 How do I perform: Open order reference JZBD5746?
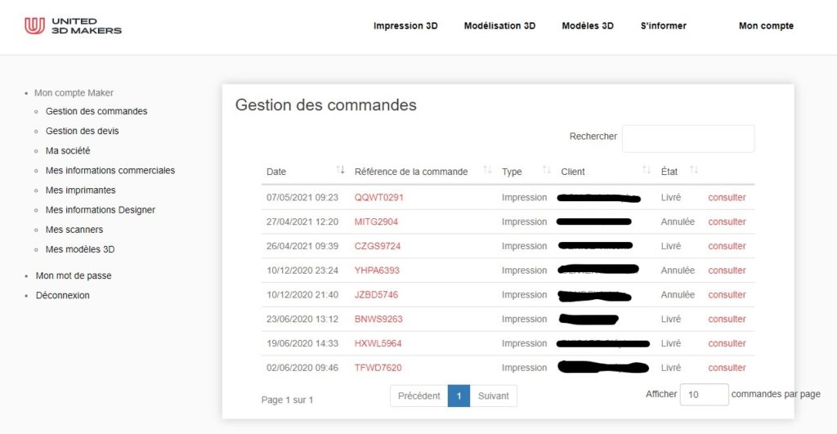[x=376, y=295]
